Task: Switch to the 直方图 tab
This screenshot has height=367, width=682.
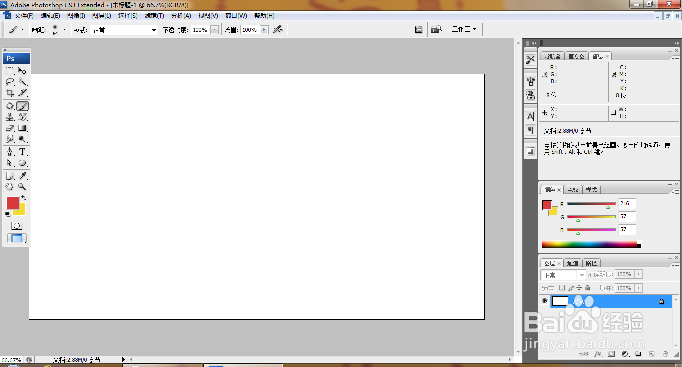Action: click(577, 56)
